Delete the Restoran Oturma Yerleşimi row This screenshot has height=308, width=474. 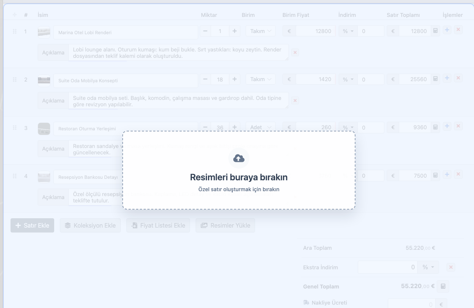tap(458, 126)
